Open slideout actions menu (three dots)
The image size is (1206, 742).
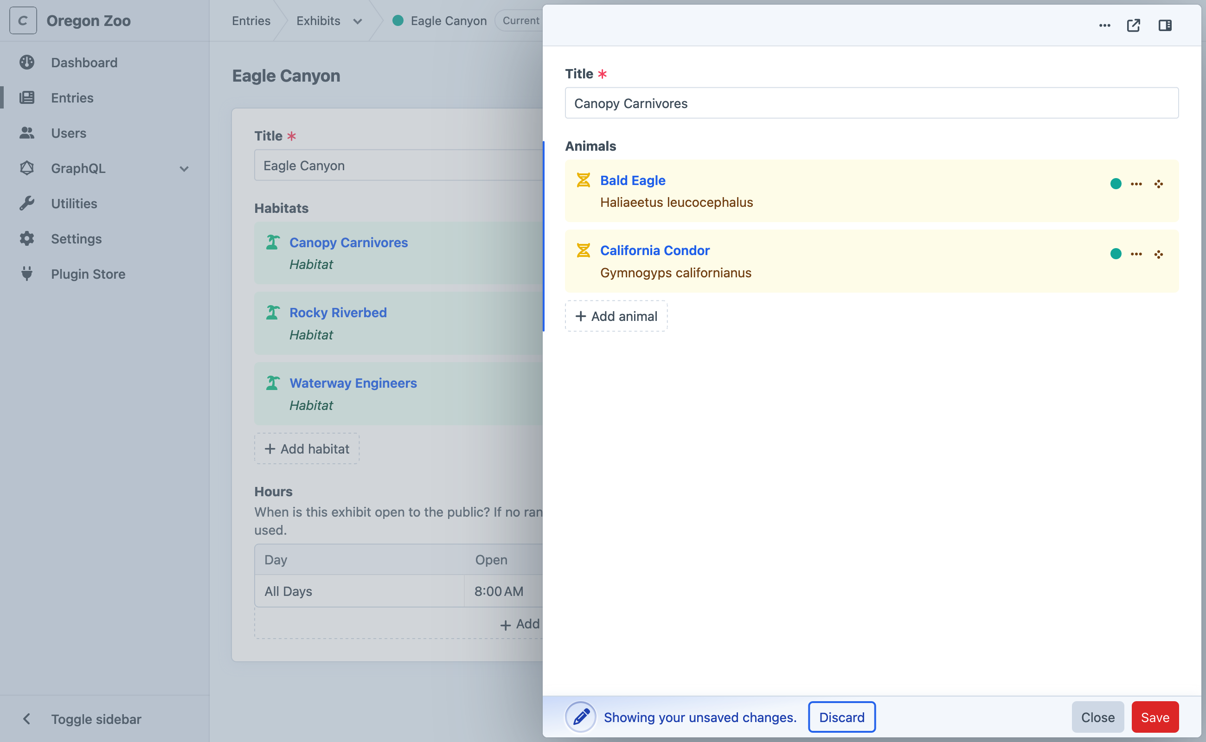click(1104, 26)
